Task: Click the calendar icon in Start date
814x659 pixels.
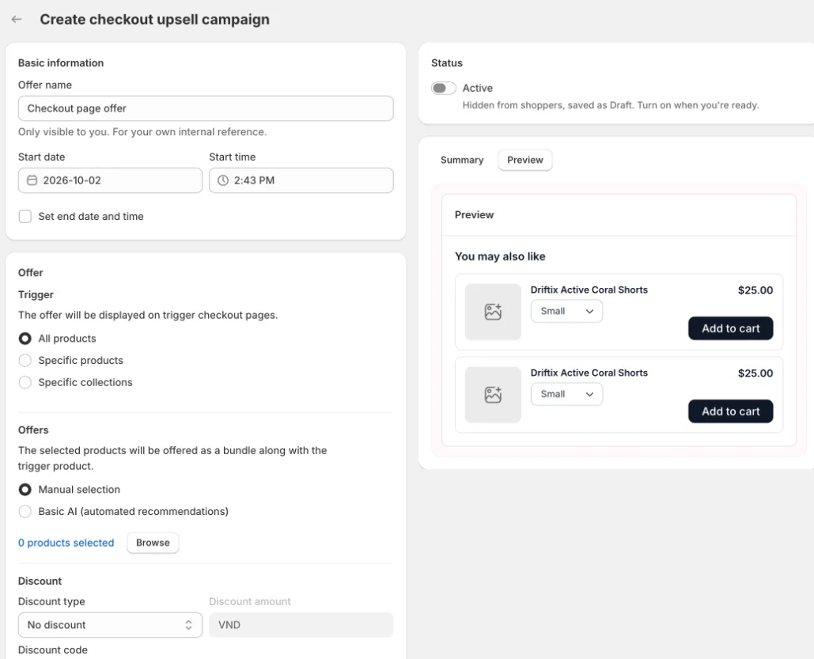Action: (32, 180)
